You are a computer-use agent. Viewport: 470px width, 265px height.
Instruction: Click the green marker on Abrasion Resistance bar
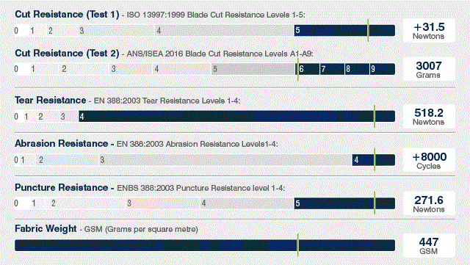[x=375, y=160]
